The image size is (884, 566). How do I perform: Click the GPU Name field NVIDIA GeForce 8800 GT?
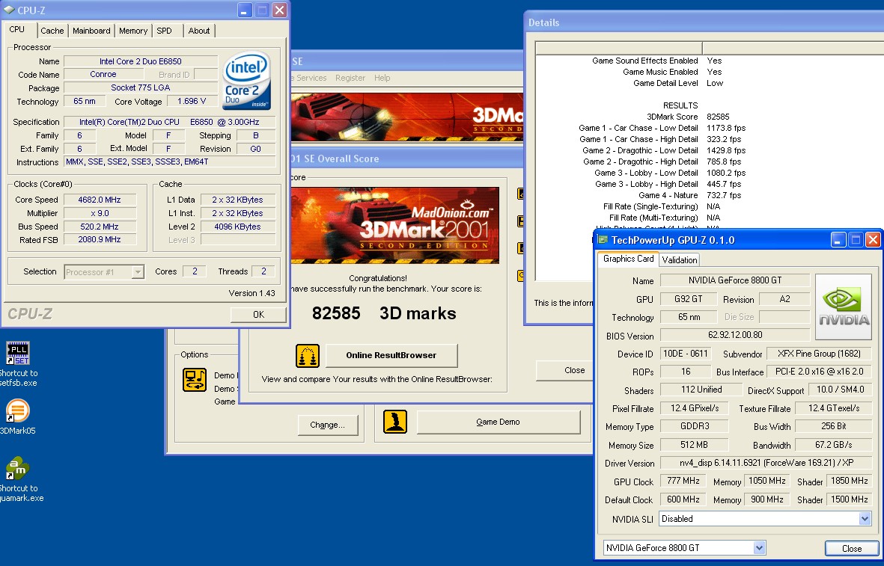coord(735,280)
